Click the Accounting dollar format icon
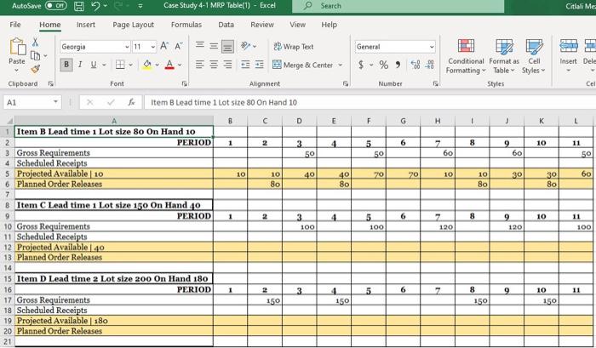The image size is (596, 348). pyautogui.click(x=361, y=65)
